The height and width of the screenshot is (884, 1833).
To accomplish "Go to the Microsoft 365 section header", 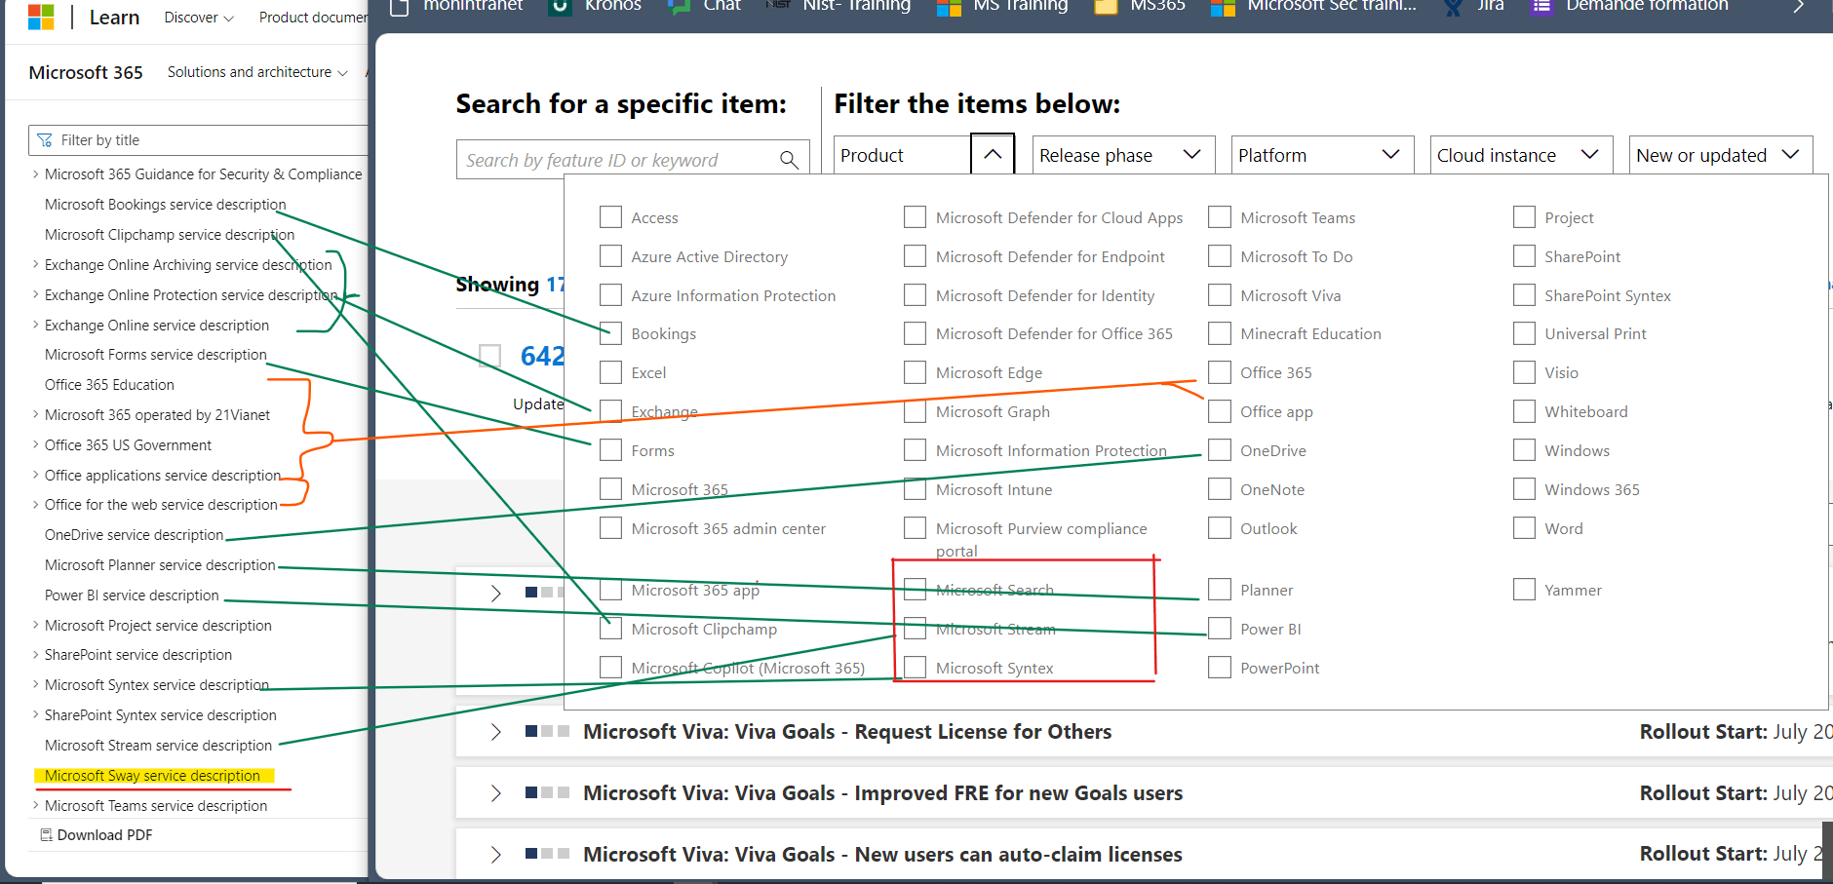I will 86,72.
